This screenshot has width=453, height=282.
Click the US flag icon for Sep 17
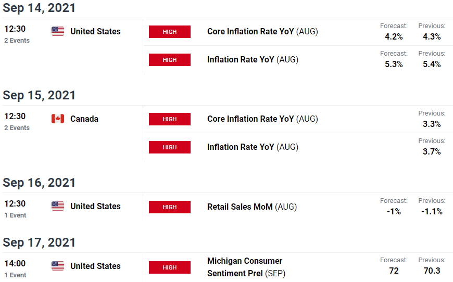point(58,266)
